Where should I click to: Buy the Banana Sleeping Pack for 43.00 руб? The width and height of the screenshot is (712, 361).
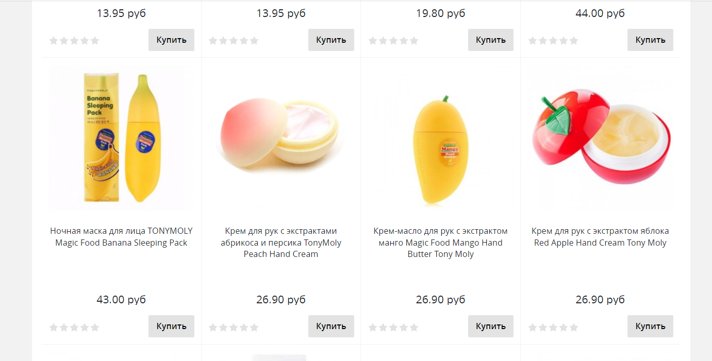[x=171, y=326]
